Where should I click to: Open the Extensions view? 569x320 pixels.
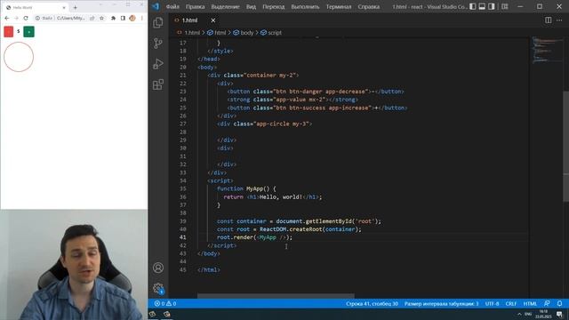click(x=158, y=84)
